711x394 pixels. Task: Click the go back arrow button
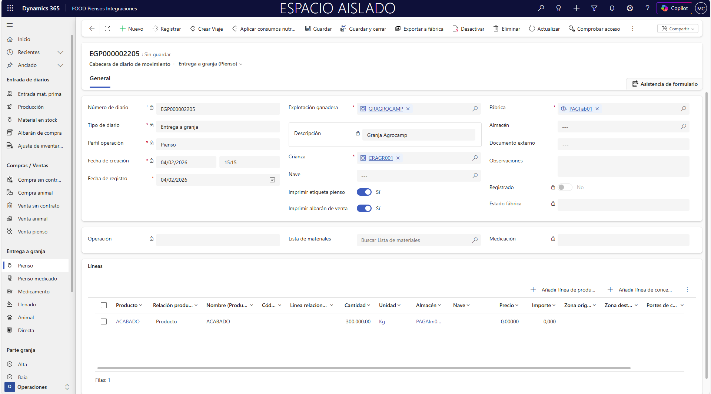[x=92, y=29]
